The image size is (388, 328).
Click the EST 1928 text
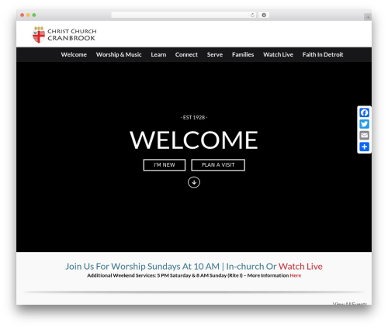[194, 117]
